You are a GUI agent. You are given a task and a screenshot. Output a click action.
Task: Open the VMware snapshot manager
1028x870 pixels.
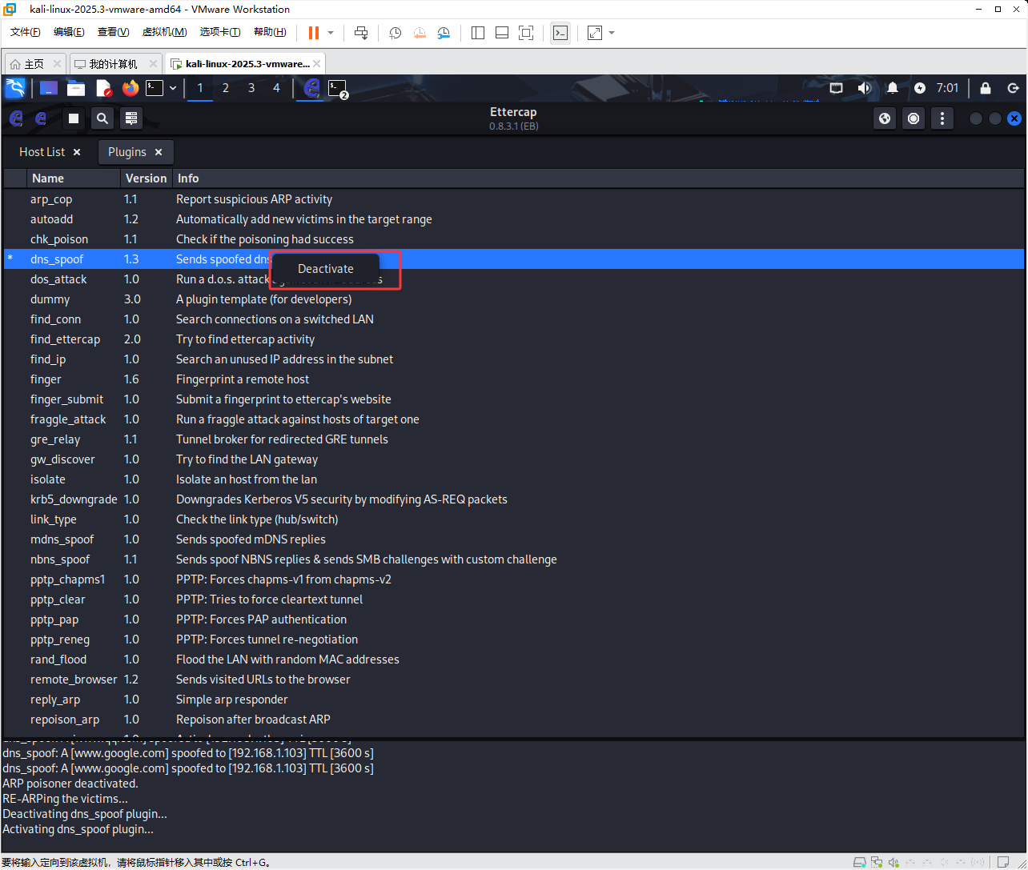tap(444, 33)
